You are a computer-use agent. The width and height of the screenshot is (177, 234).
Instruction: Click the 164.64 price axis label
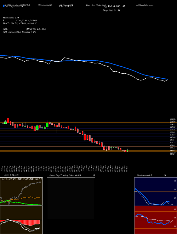tap(173, 145)
